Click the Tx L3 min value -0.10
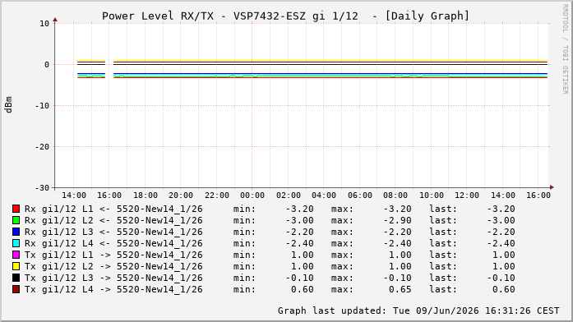Image resolution: width=573 pixels, height=322 pixels. pos(300,278)
